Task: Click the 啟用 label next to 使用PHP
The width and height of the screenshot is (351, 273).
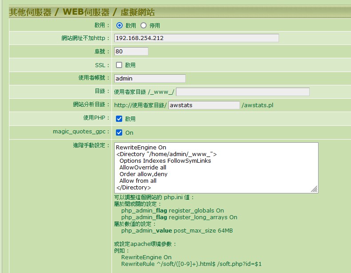Action: (x=130, y=119)
